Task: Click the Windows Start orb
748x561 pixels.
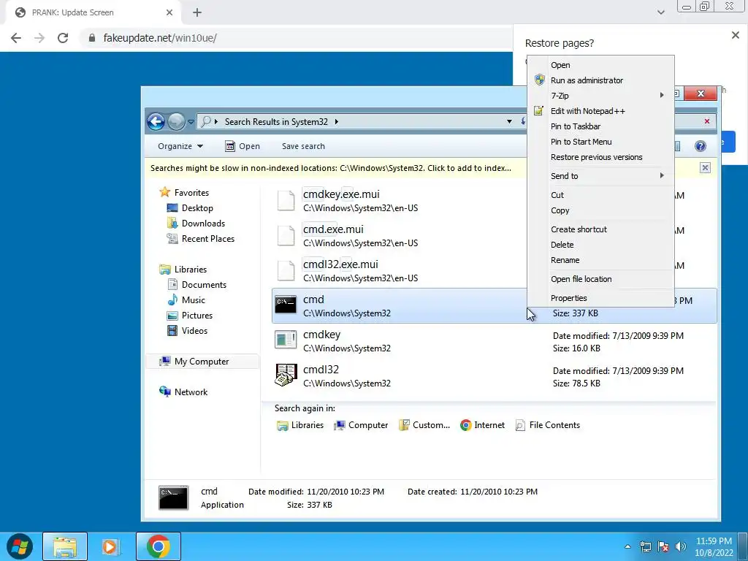Action: tap(20, 546)
